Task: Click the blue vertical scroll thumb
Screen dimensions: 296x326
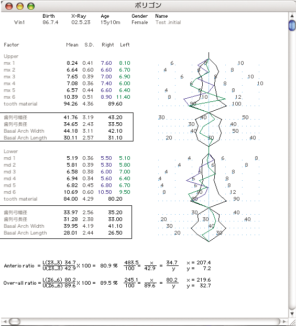Action: pos(292,26)
